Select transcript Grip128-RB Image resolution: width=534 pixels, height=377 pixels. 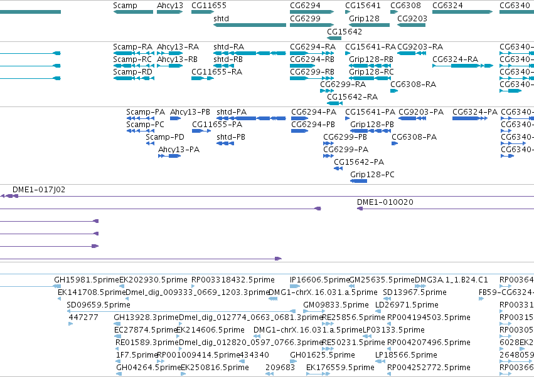point(370,66)
